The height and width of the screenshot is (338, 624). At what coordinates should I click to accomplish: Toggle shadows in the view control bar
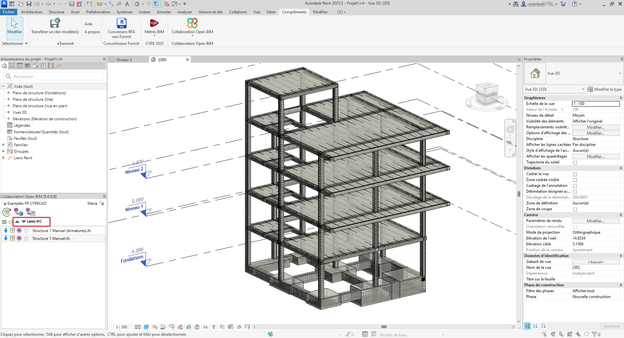point(162,327)
